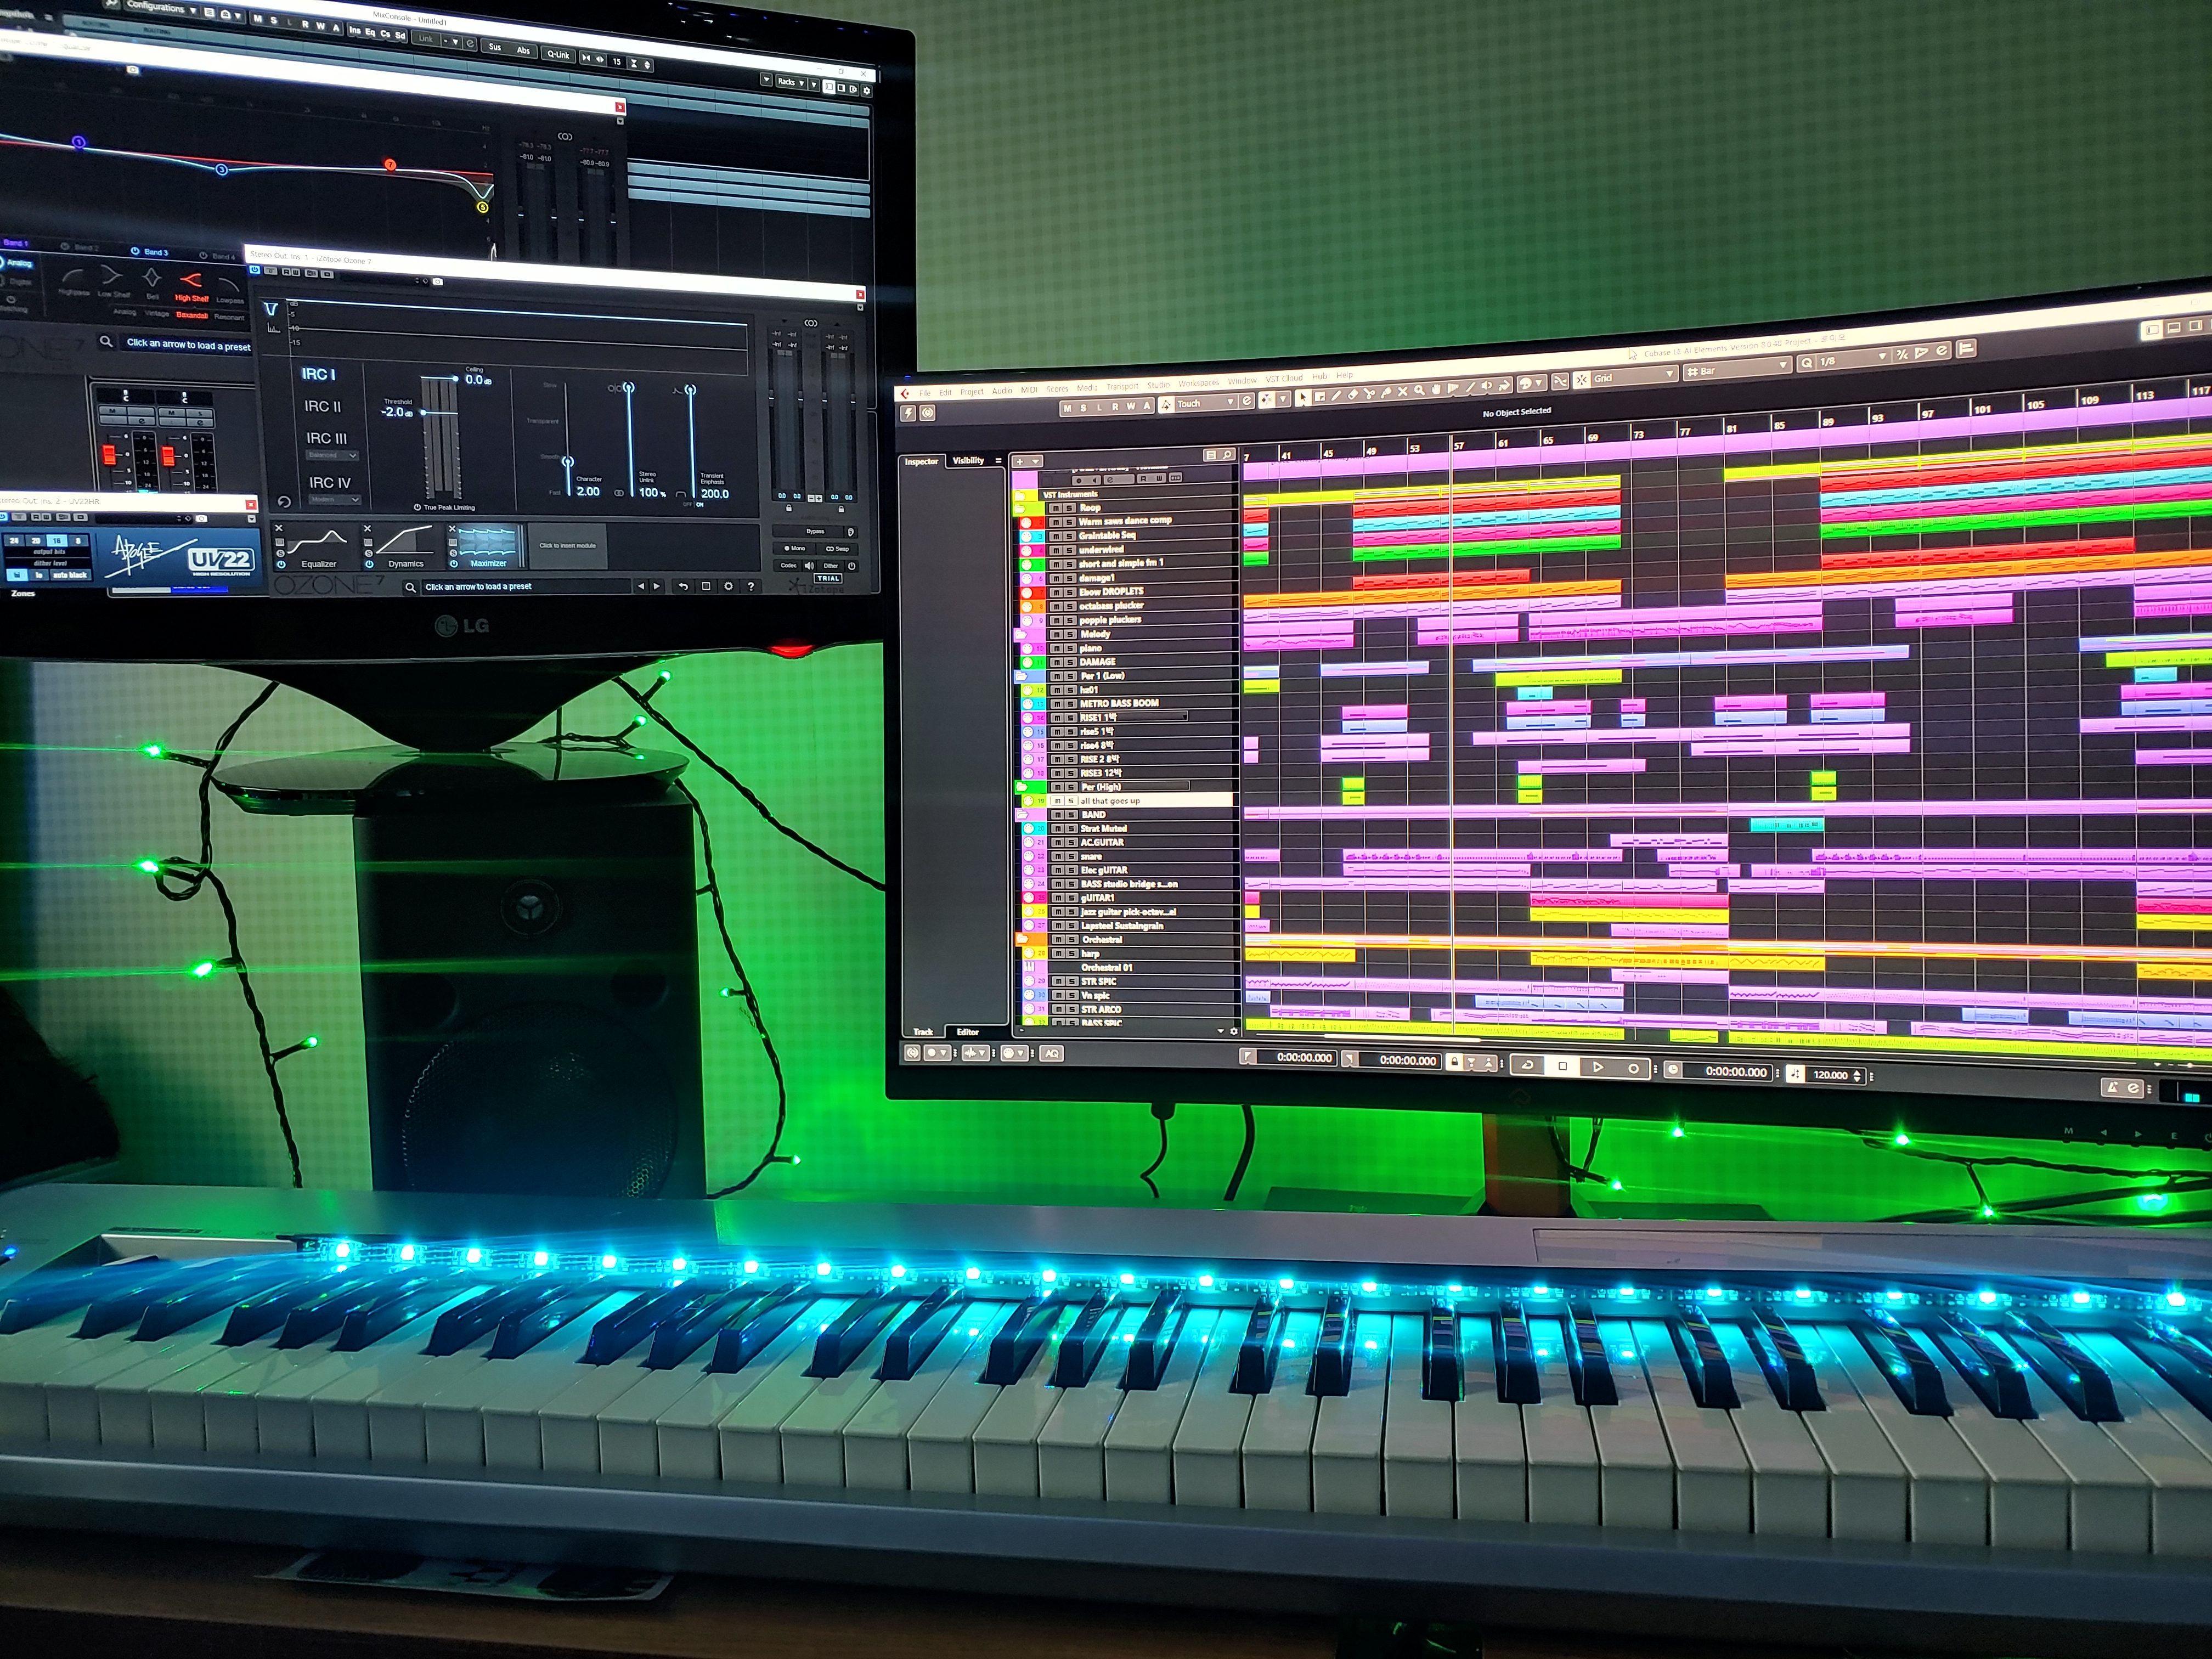Load the previous Ozone preset arrow
The image size is (2212, 1659).
(x=641, y=586)
